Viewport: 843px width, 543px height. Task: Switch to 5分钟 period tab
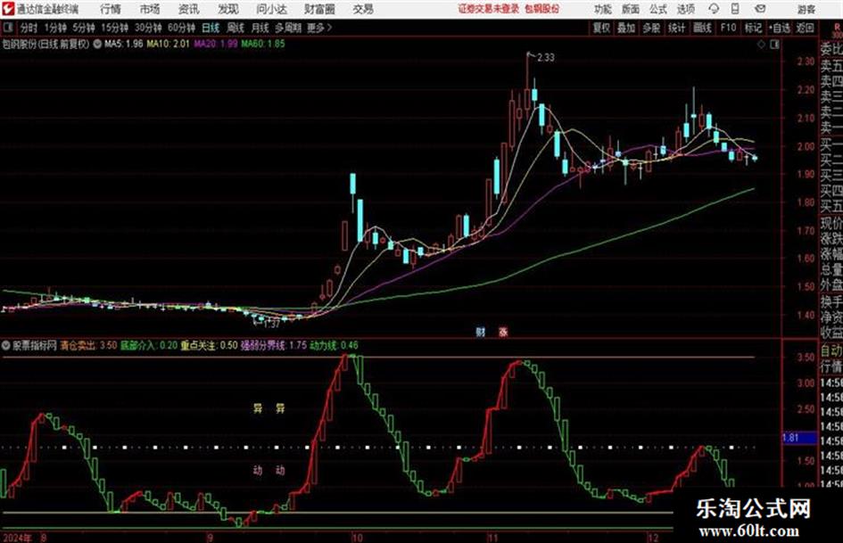tap(84, 28)
